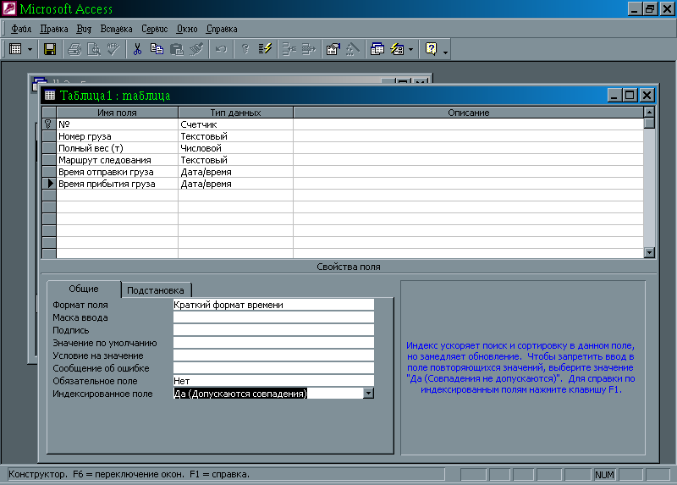Click the field grid scrollbar up arrow
The height and width of the screenshot is (485, 677).
[x=649, y=113]
